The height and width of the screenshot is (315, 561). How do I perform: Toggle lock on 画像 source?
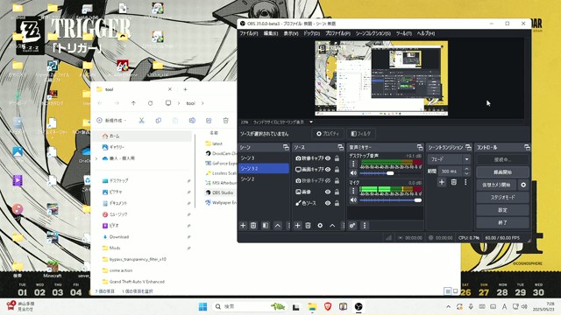[337, 192]
